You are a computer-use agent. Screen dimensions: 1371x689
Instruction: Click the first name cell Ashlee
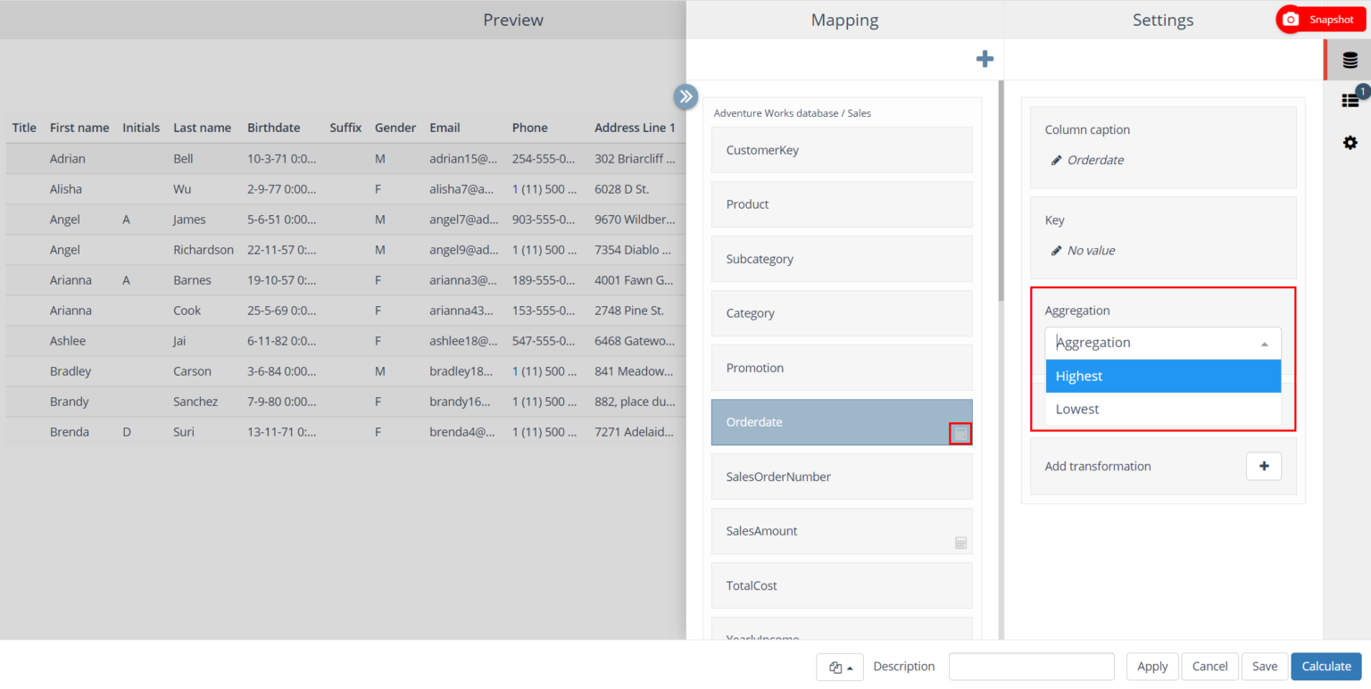[x=68, y=341]
